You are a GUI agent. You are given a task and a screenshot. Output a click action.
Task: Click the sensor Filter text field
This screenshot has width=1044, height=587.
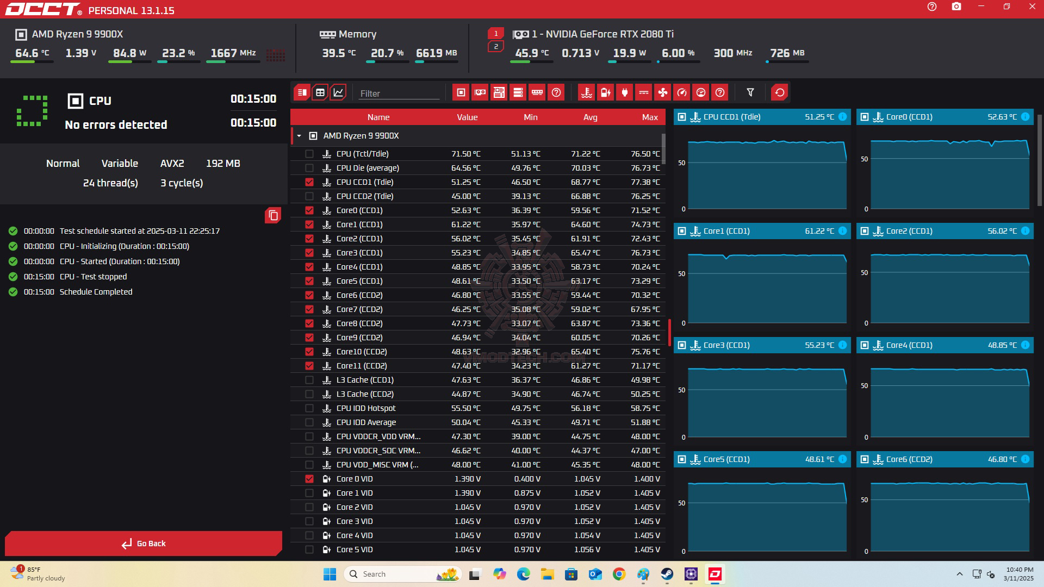(x=399, y=93)
